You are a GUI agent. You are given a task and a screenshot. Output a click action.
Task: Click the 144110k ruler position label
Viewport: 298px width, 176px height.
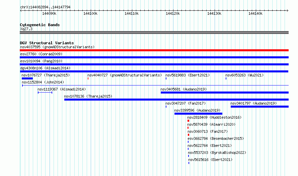(132, 14)
